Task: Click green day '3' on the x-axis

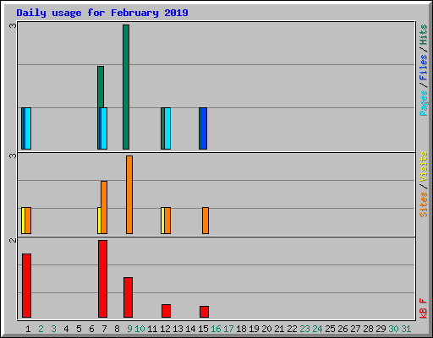Action: pyautogui.click(x=53, y=329)
